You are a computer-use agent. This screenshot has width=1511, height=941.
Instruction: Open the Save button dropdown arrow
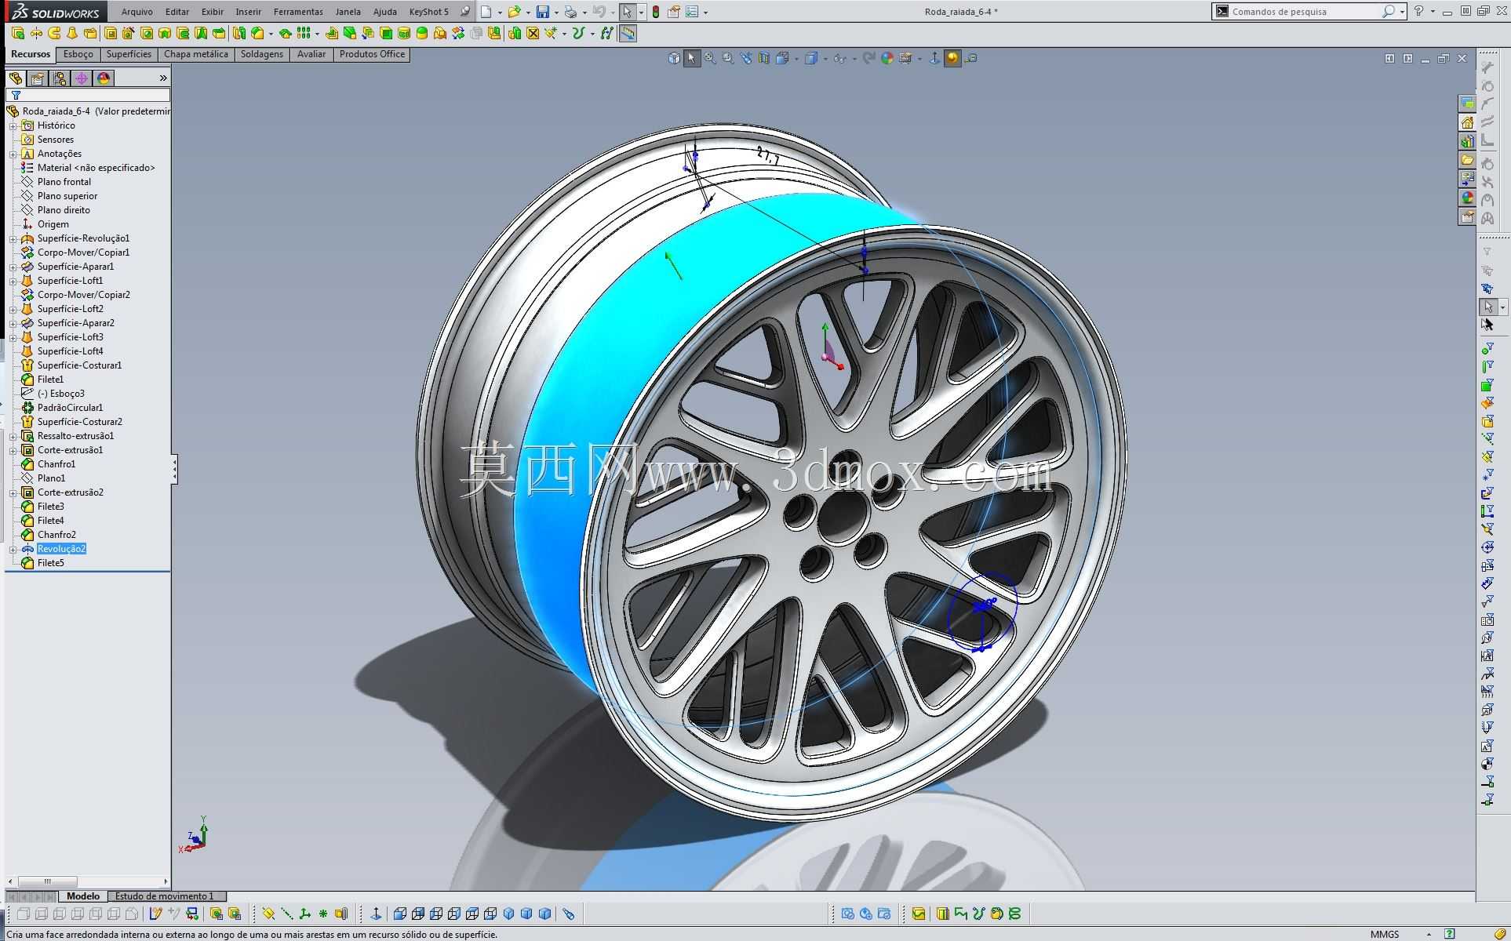click(556, 12)
